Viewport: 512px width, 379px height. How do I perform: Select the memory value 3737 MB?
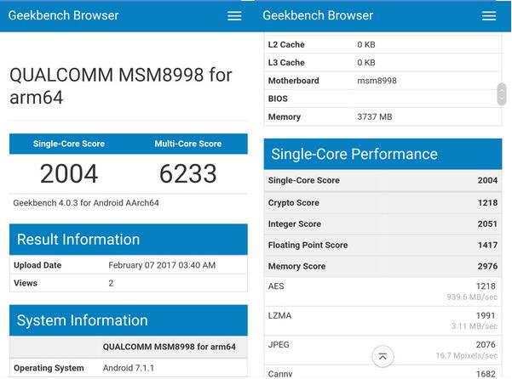pos(375,117)
